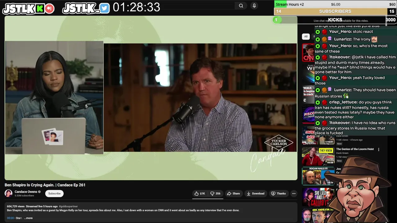Click frog emote after 'Russian stores'
Viewport: 397px width, 223px height.
[x=346, y=96]
